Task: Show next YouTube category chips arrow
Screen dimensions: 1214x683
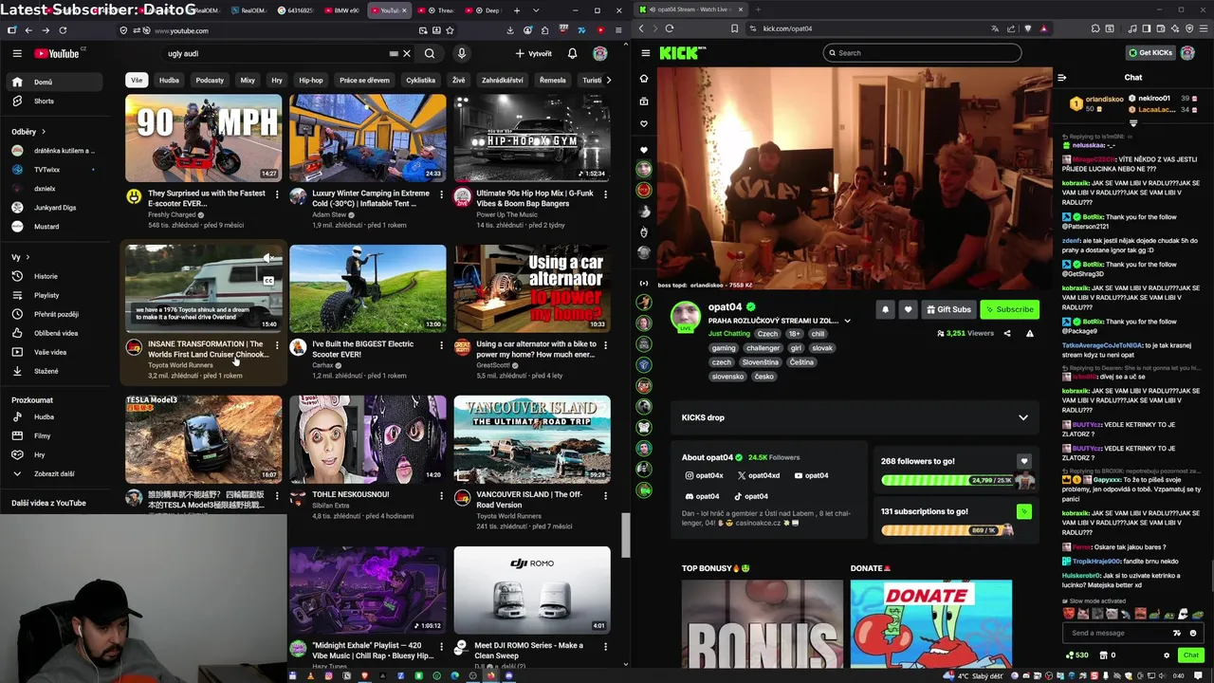Action: [x=608, y=80]
